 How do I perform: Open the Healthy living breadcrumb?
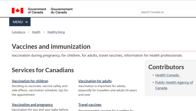[x=56, y=32]
